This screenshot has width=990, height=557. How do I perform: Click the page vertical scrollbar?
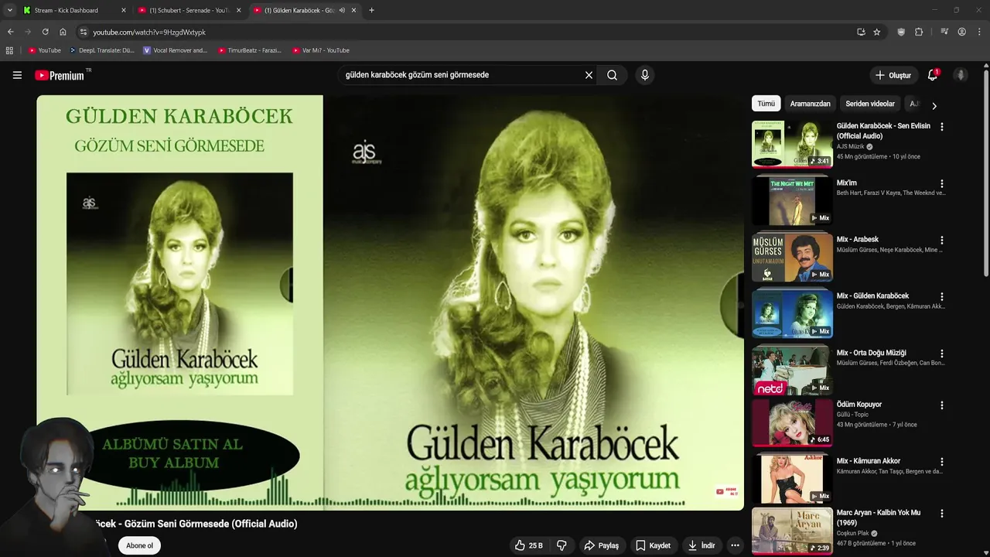pyautogui.click(x=986, y=174)
